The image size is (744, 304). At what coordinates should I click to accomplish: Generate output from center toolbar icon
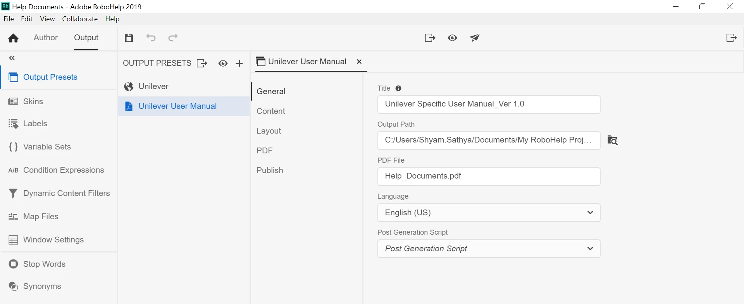pyautogui.click(x=430, y=38)
